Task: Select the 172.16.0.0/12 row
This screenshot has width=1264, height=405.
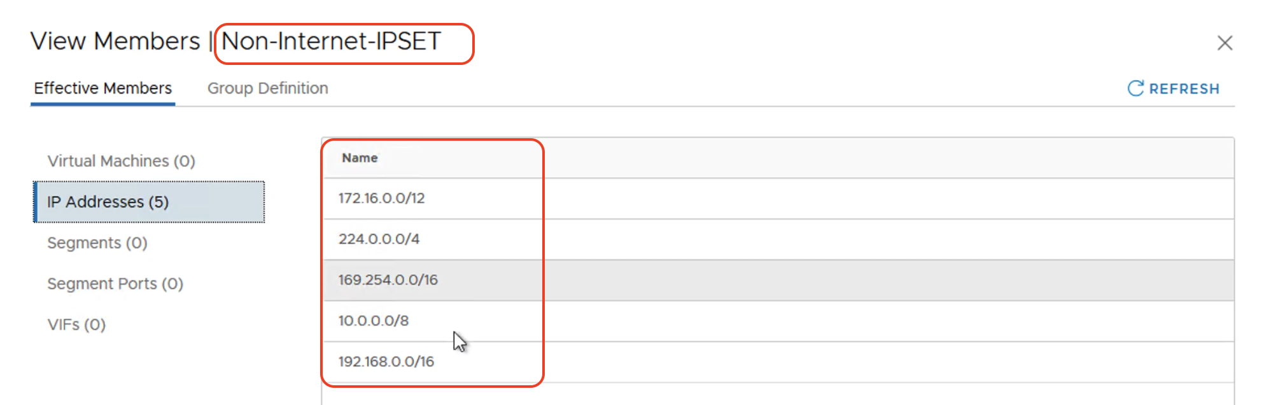Action: pyautogui.click(x=778, y=198)
